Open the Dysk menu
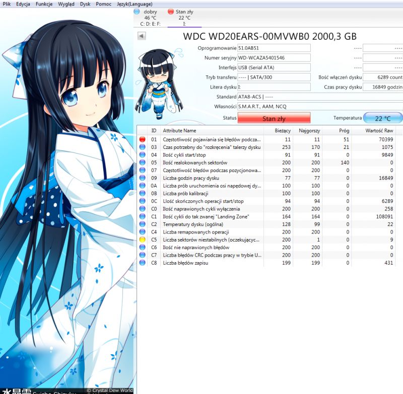This screenshot has height=394, width=403. (85, 4)
